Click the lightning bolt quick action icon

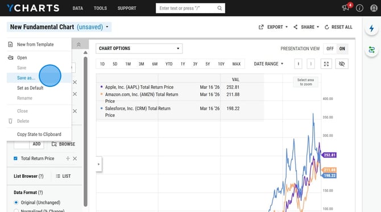[371, 28]
